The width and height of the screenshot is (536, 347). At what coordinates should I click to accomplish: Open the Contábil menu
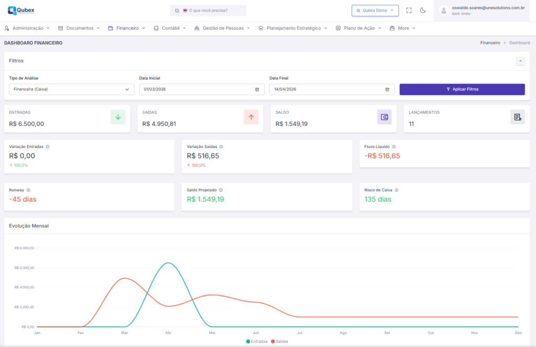[170, 28]
